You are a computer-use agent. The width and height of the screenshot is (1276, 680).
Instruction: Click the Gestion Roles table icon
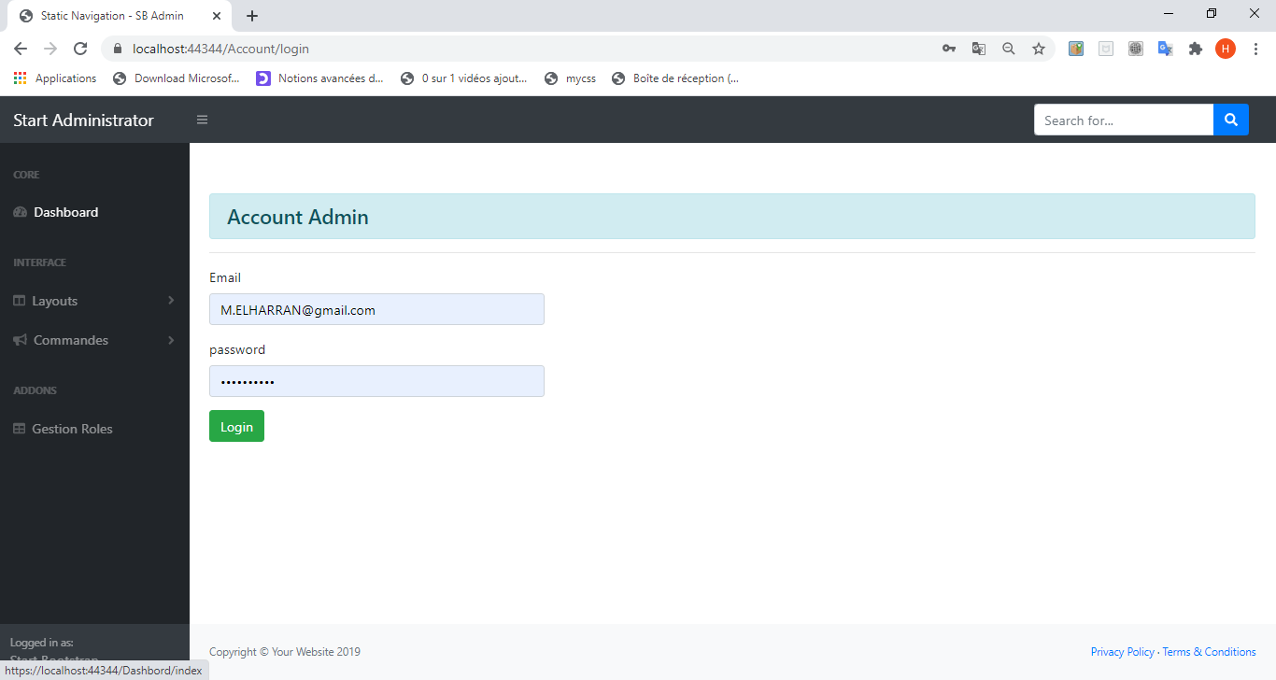(19, 428)
